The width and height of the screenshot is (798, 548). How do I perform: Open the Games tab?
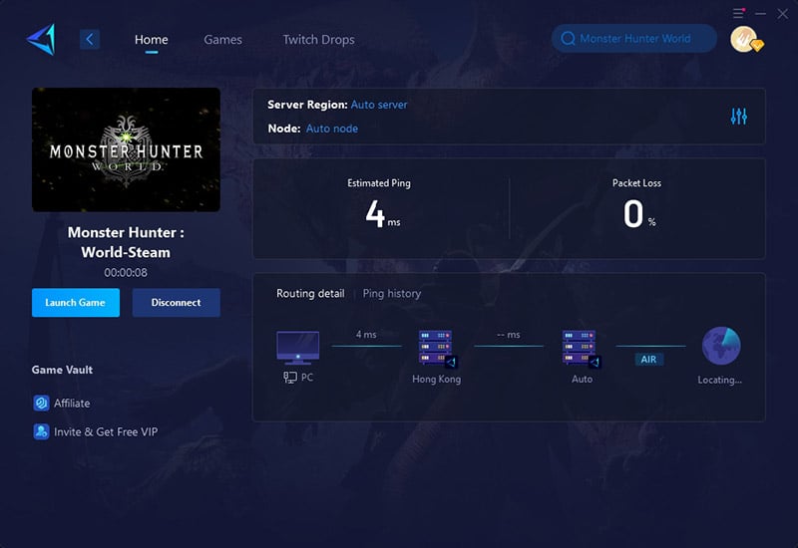[x=222, y=40]
